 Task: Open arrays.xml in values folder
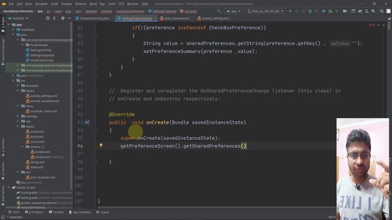point(35,131)
